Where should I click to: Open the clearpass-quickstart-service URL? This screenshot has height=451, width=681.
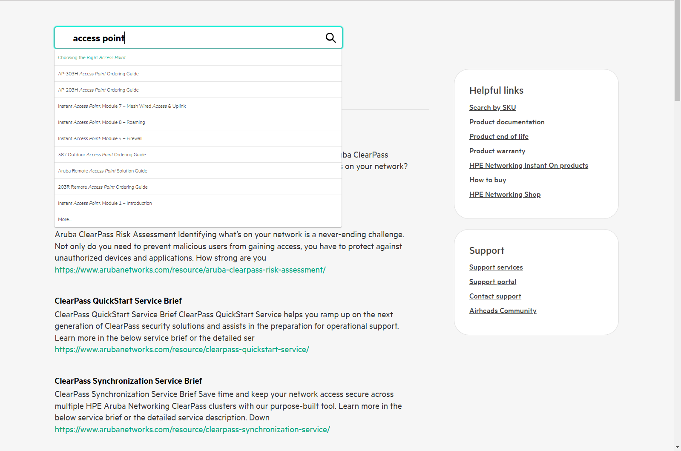[182, 350]
